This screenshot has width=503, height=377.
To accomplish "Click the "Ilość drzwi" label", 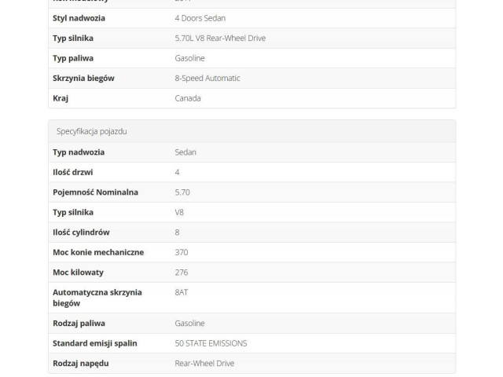I will coord(72,172).
